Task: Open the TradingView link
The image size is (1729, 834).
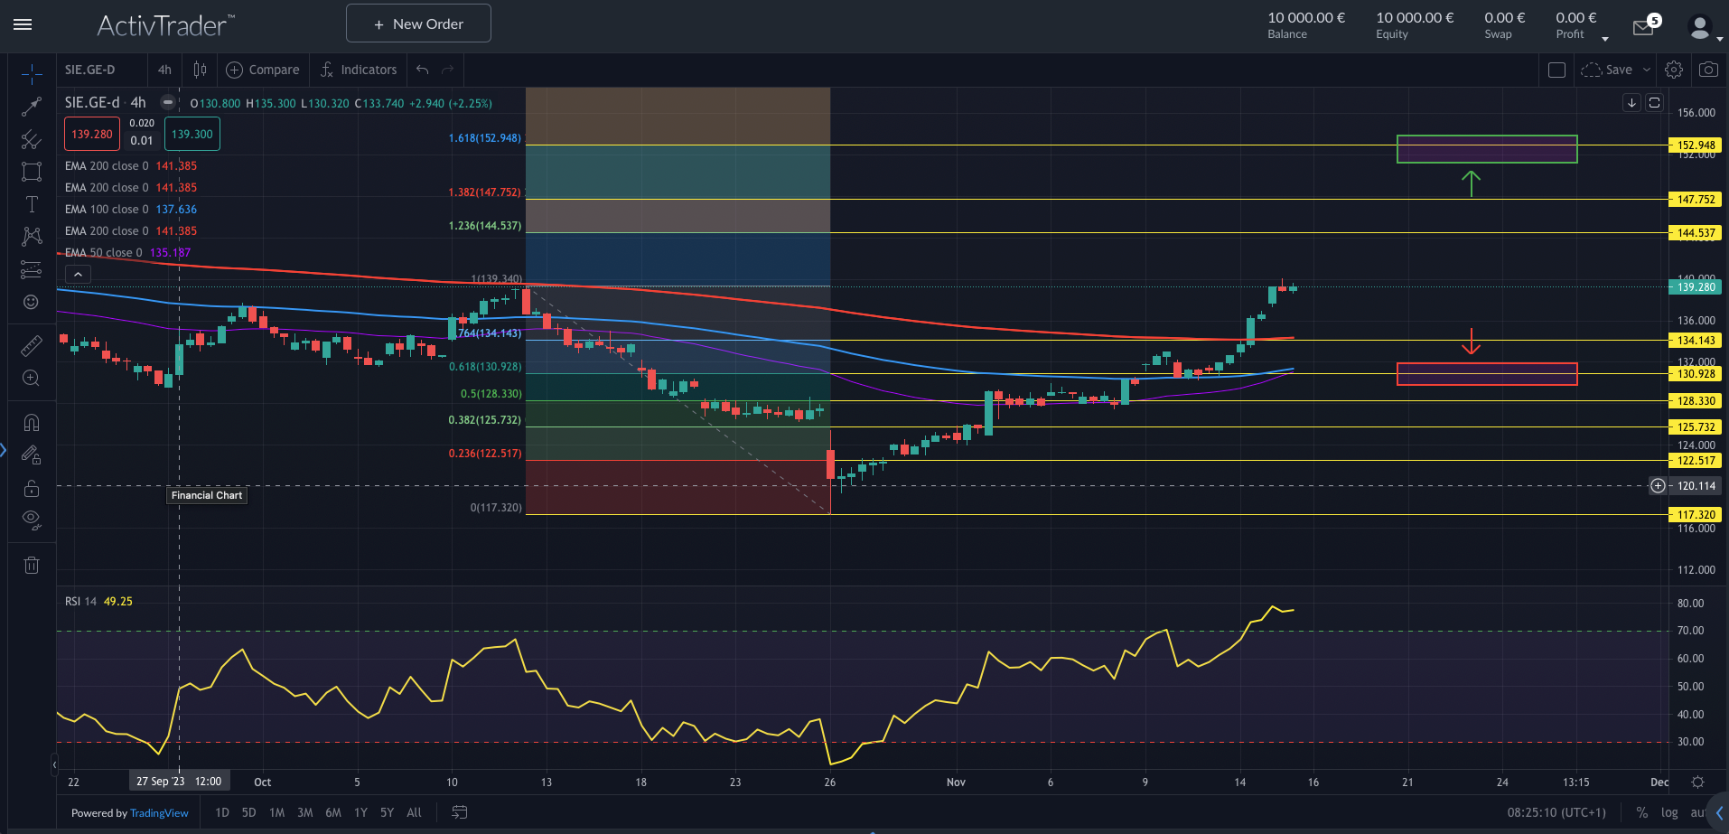Action: [x=159, y=813]
